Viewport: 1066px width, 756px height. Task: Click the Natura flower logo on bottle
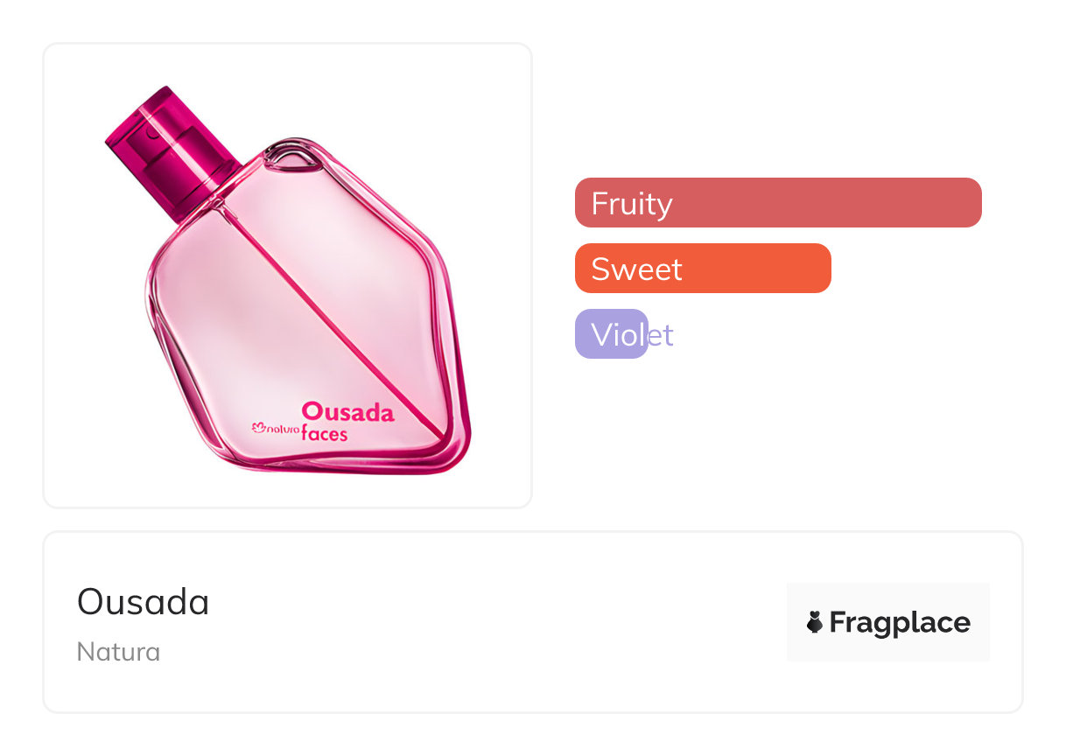(x=258, y=428)
